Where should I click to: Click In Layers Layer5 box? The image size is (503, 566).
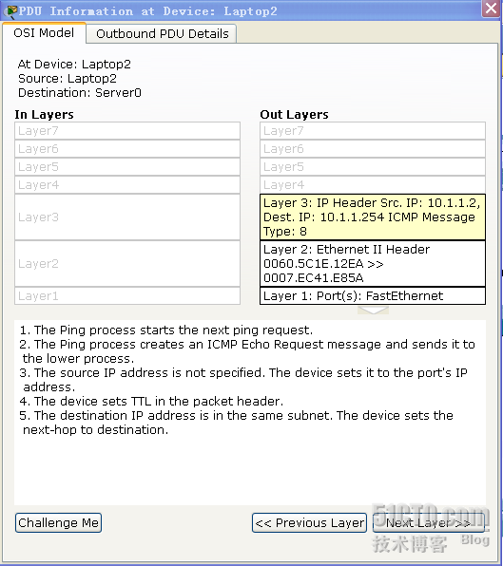coord(127,167)
